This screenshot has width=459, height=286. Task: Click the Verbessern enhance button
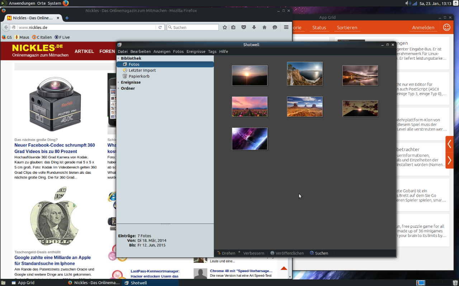(x=251, y=253)
